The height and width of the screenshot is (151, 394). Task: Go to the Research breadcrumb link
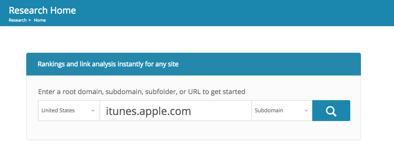point(17,20)
